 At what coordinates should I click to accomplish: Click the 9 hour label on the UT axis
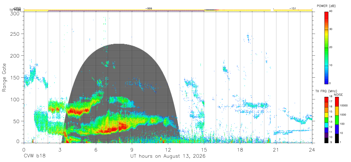coord(132,149)
